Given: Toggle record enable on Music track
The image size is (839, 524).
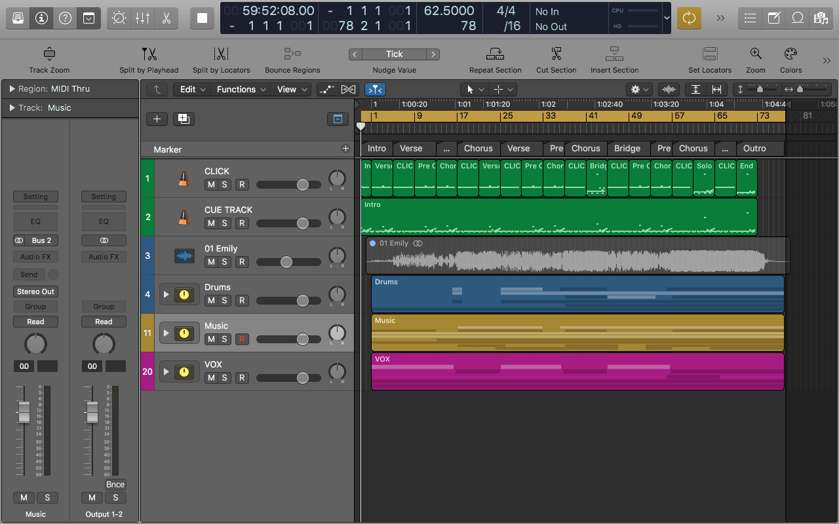Looking at the screenshot, I should pyautogui.click(x=242, y=339).
